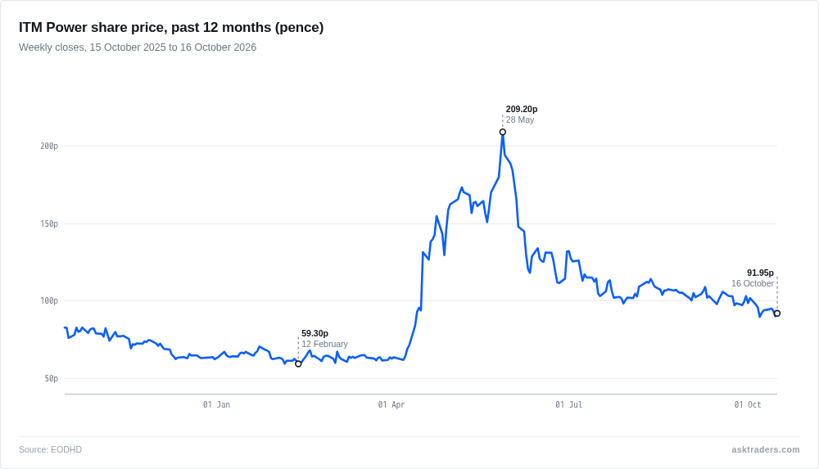Click the 150p y-axis label
This screenshot has height=469, width=819.
coord(49,224)
